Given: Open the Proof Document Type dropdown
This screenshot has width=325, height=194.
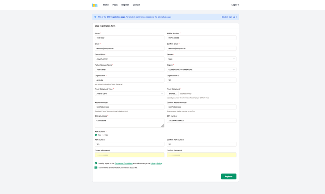Looking at the screenshot, I should [130, 94].
